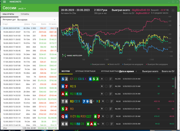Screen dimensions: 180x131
Task: Open hand text icon for 6:30:56 AM
Action: tap(112, 124)
